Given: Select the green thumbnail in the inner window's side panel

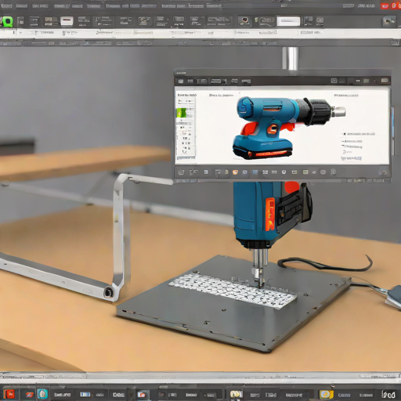Looking at the screenshot, I should [182, 113].
